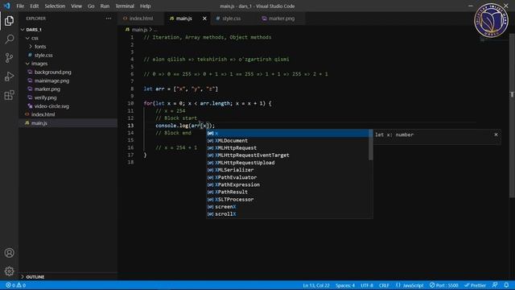The width and height of the screenshot is (515, 290).
Task: Change CRLF end of line sequence
Action: pos(384,285)
